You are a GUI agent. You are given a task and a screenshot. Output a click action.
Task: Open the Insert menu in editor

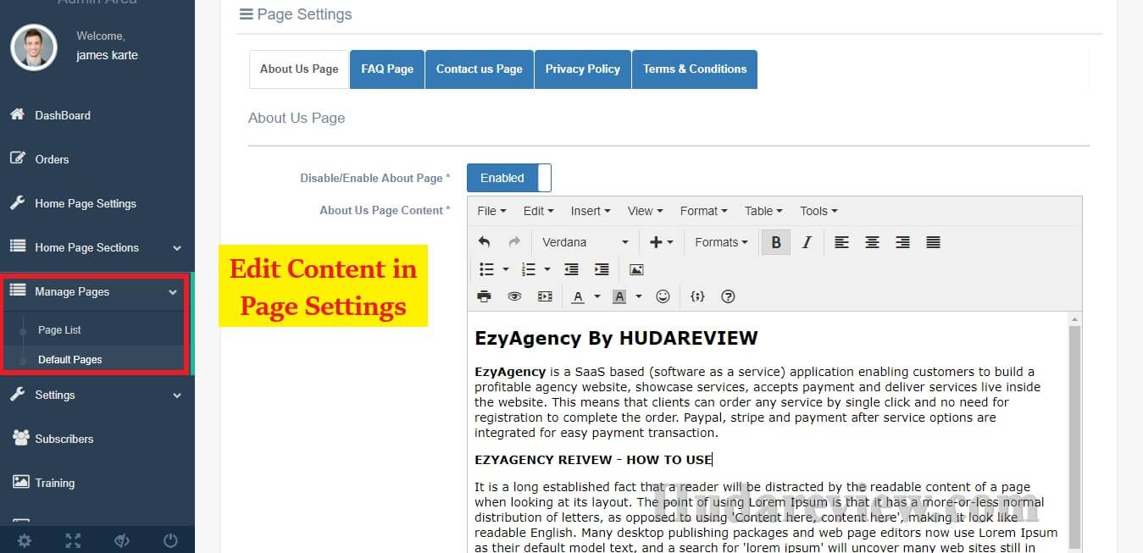coord(591,211)
